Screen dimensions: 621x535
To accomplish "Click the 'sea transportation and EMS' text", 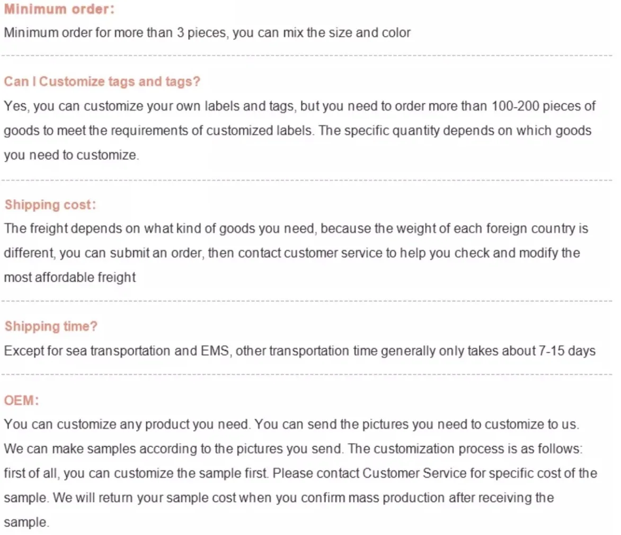I will (x=147, y=351).
